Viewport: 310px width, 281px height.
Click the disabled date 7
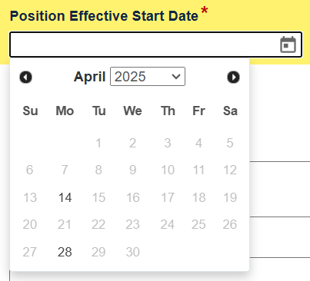pos(65,170)
